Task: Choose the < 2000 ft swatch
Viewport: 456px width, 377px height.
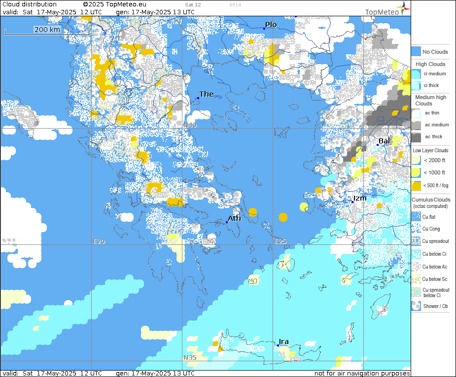Action: (x=416, y=160)
